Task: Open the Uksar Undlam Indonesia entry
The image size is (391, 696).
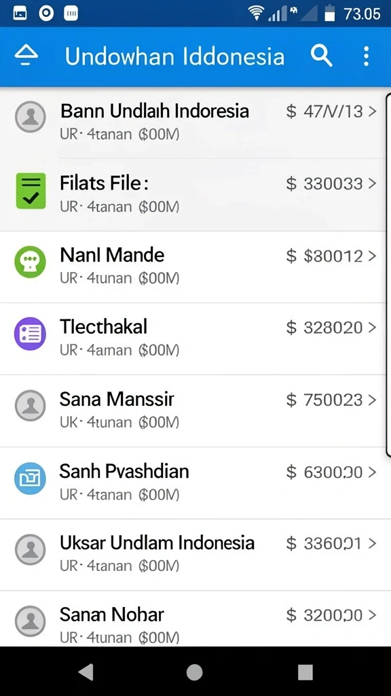Action: point(193,555)
